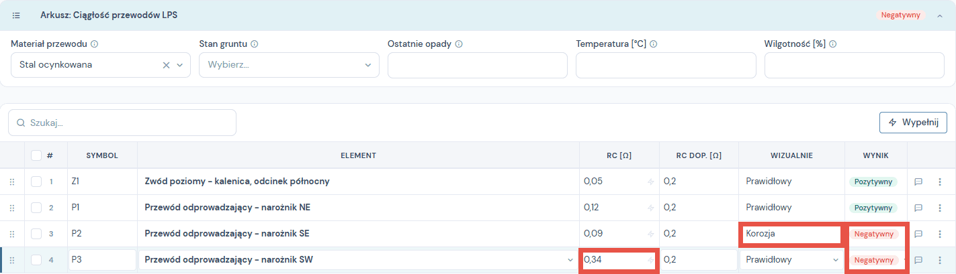
Task: Open the sheet list icon beside Arkusz title
Action: [16, 15]
